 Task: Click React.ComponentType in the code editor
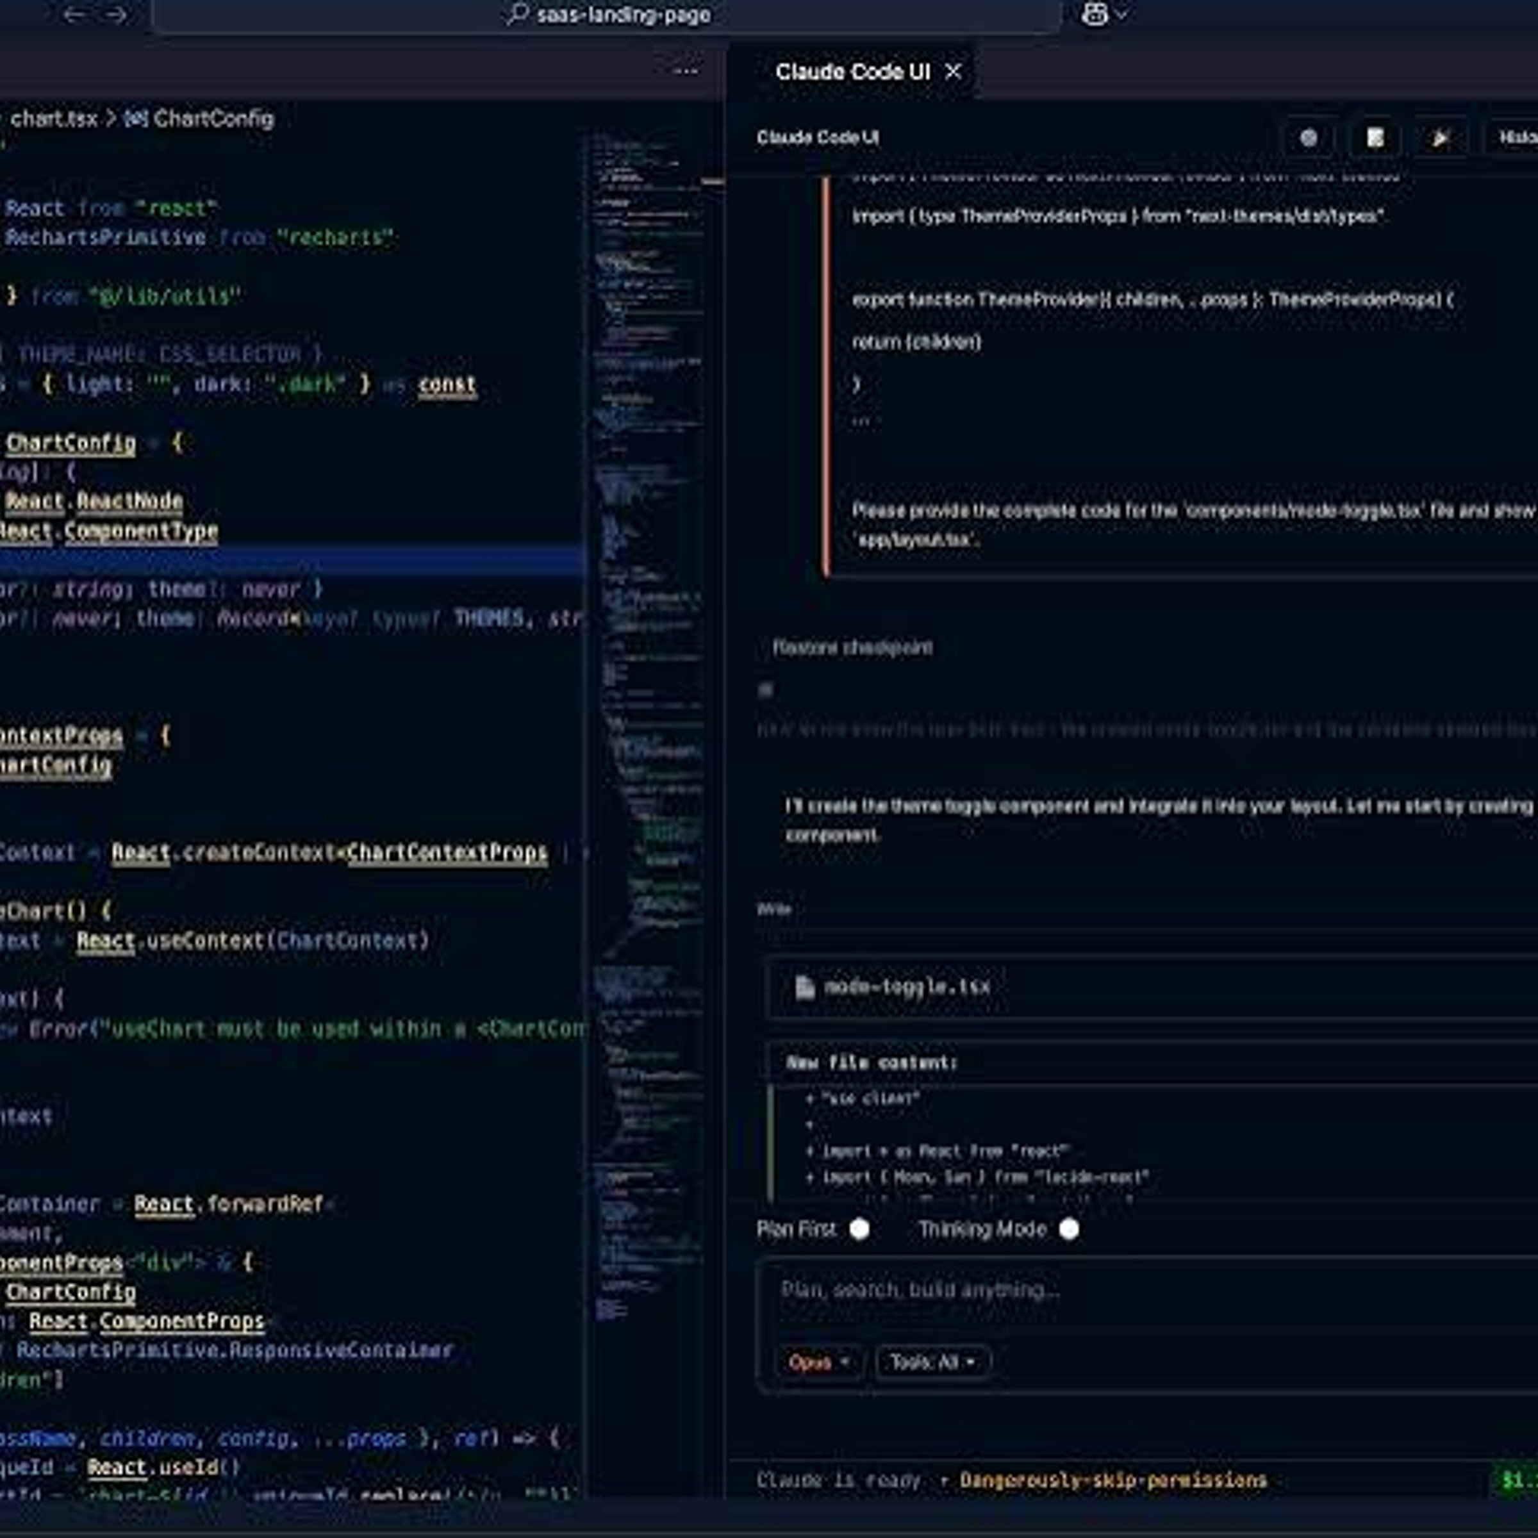coord(109,532)
